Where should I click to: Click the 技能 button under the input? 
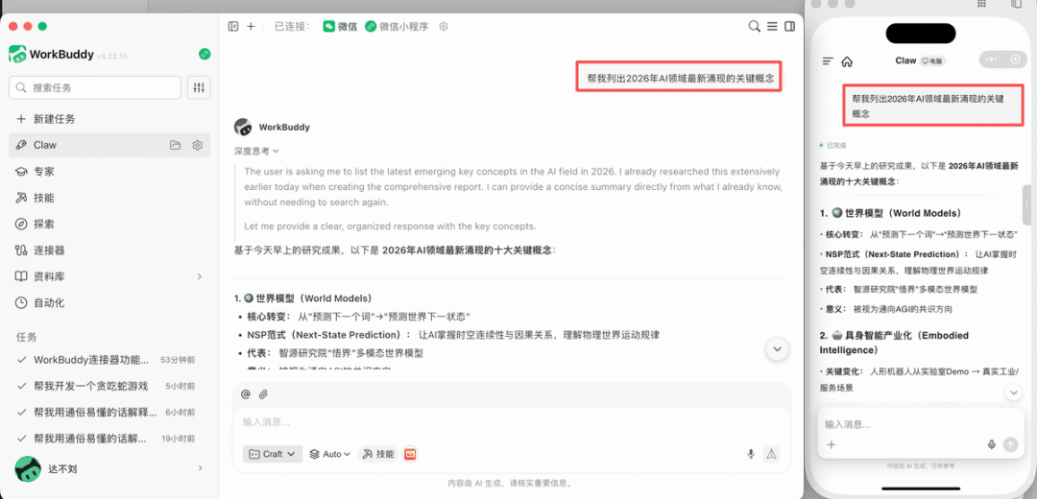[x=377, y=454]
